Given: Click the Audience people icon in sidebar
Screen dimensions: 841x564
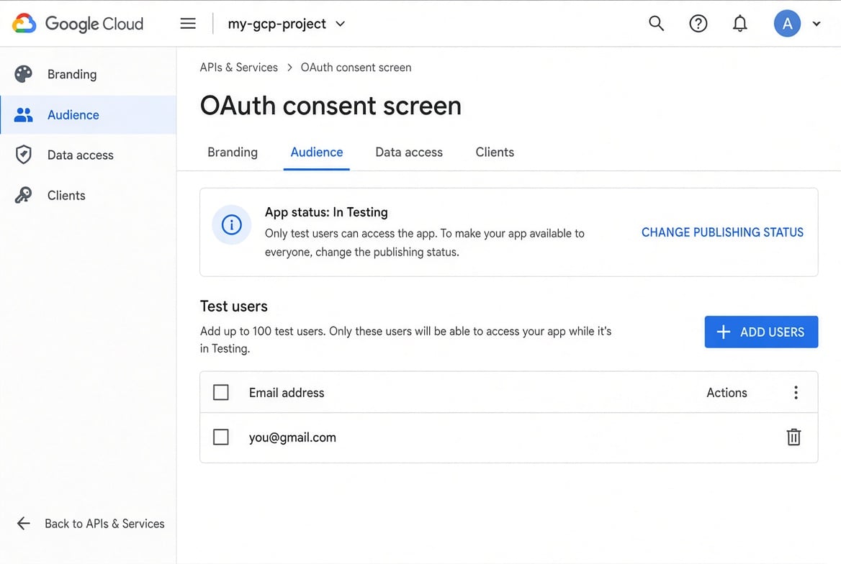Looking at the screenshot, I should click(23, 114).
